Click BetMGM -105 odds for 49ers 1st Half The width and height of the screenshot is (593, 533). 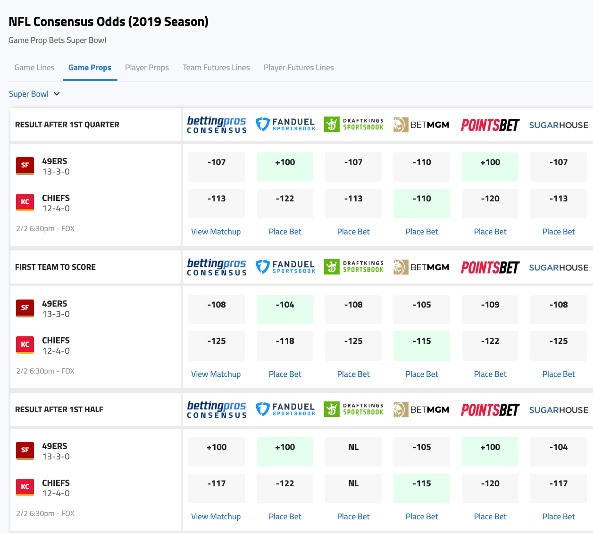coord(422,452)
